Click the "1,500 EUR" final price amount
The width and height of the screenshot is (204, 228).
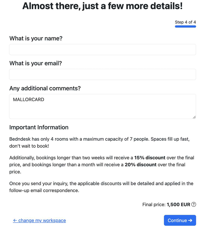point(178,205)
